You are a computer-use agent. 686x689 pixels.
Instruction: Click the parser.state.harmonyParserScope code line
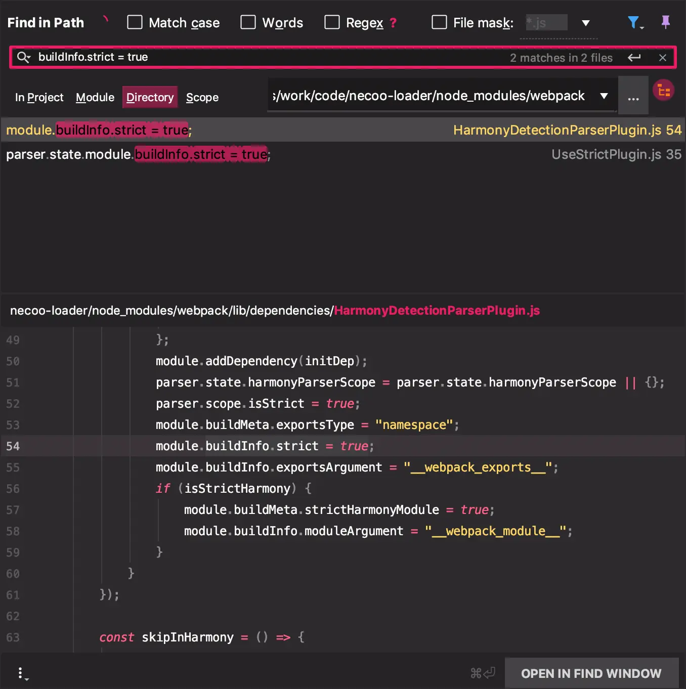(x=410, y=382)
